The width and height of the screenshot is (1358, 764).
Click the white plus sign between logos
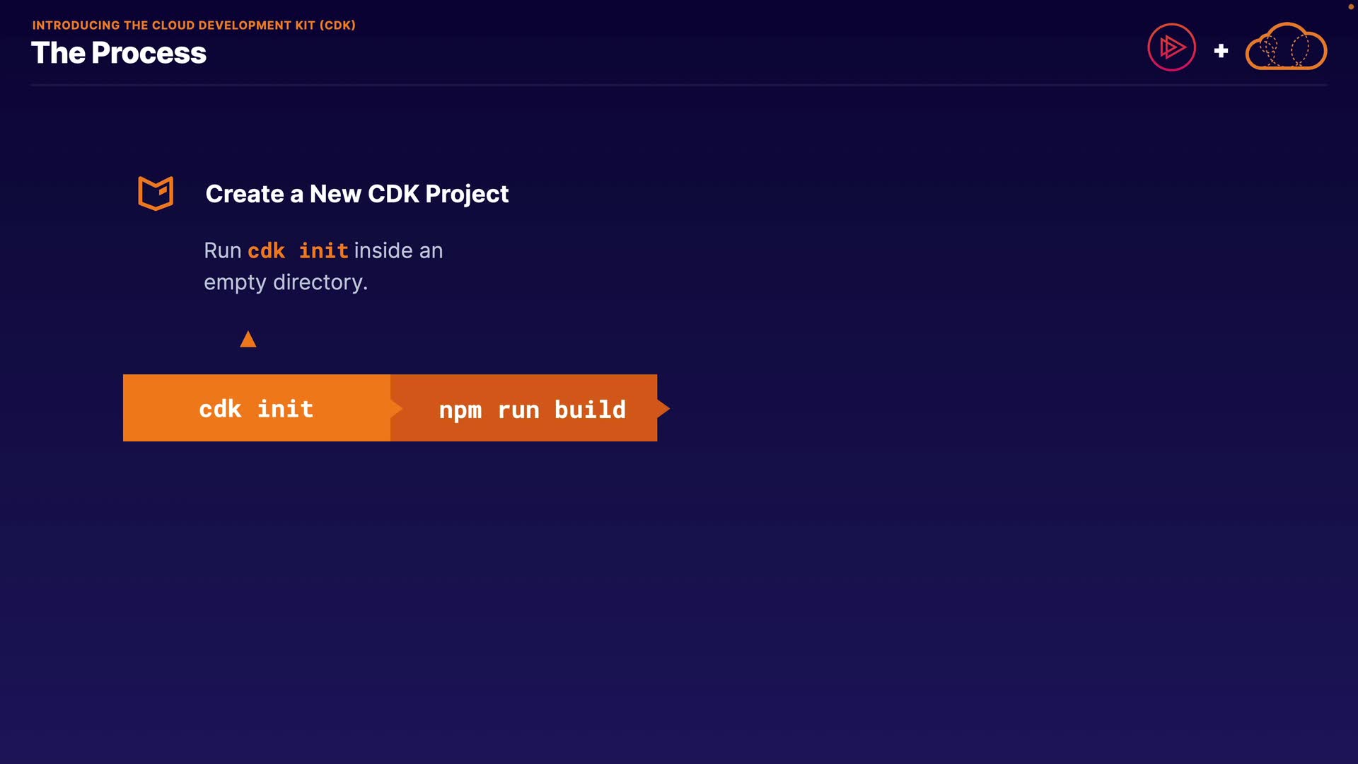(x=1221, y=51)
